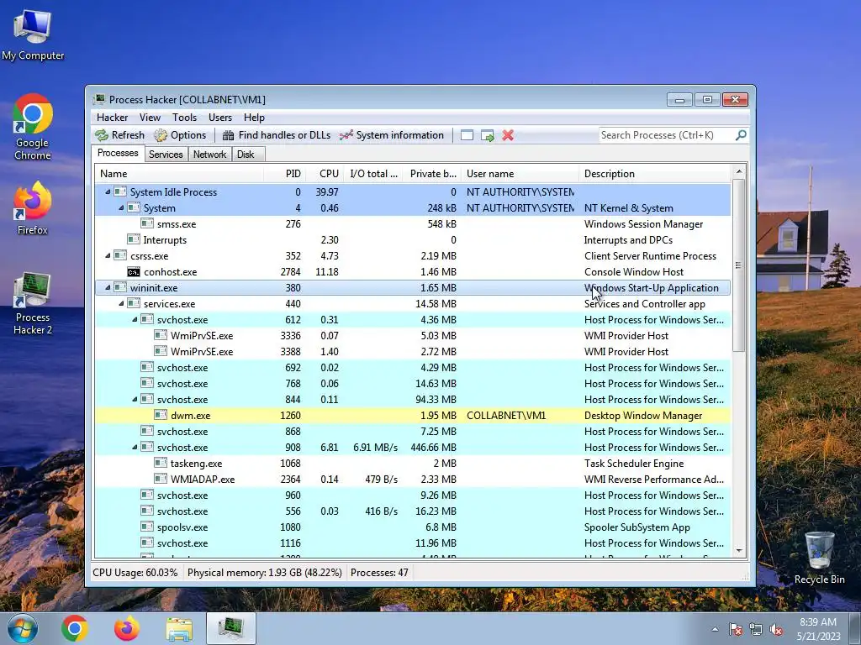This screenshot has height=645, width=861.
Task: Open the Users menu
Action: tap(220, 118)
